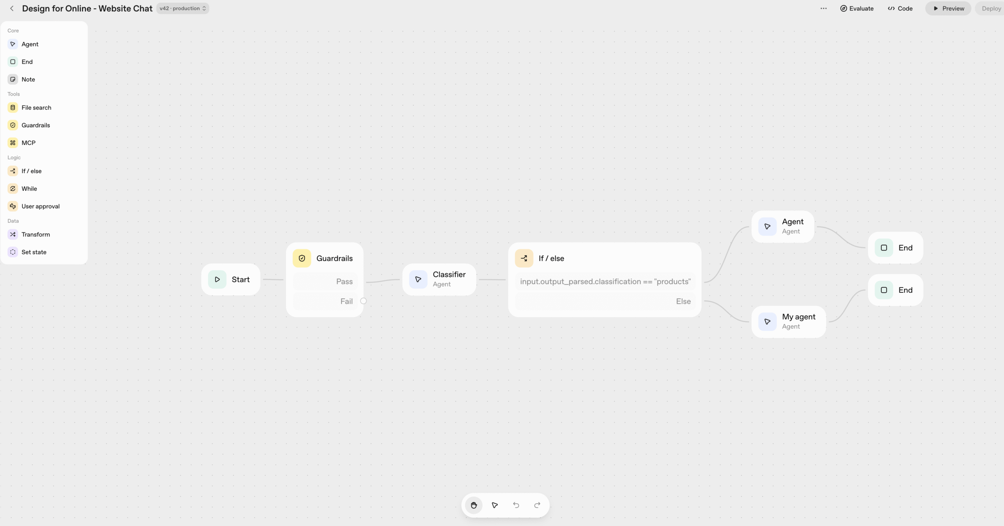
Task: Select the File search tool
Action: [x=36, y=107]
